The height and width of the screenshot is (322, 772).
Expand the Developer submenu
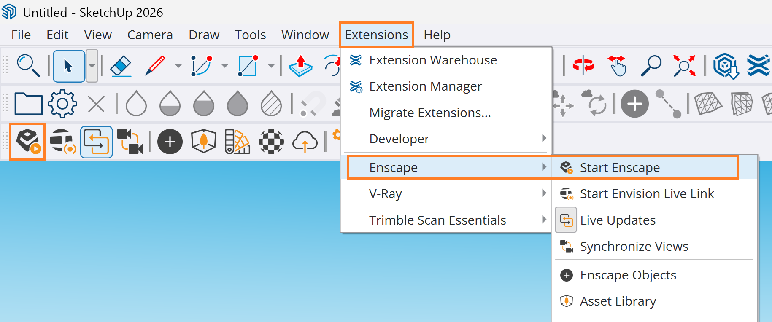click(x=446, y=139)
